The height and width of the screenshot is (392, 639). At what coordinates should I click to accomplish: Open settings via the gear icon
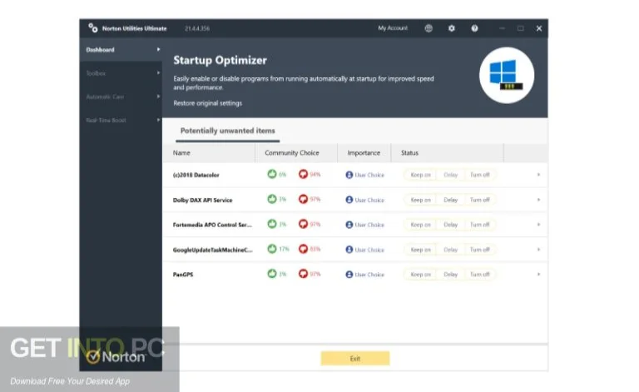[451, 28]
